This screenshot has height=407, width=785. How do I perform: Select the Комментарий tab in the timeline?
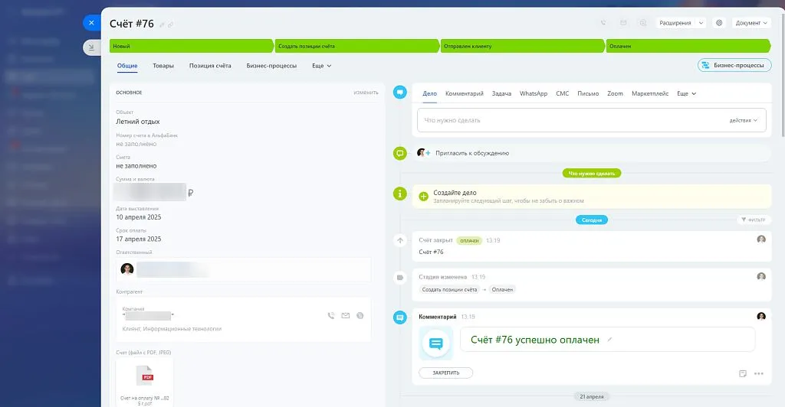pos(464,93)
